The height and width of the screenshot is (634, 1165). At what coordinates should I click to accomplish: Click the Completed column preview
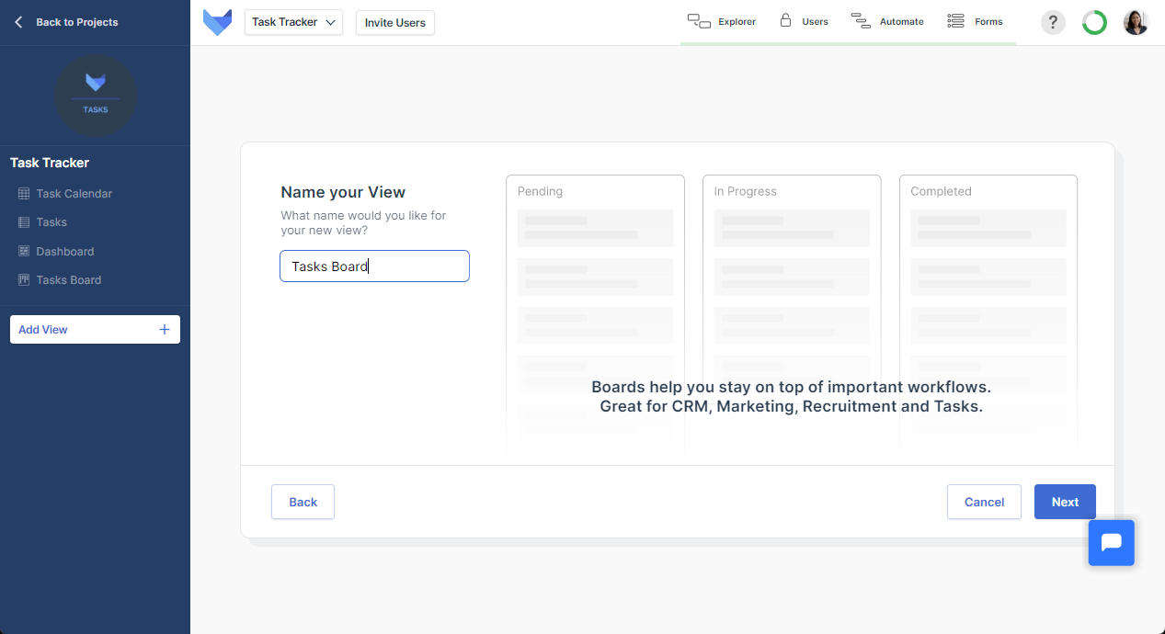(x=988, y=314)
